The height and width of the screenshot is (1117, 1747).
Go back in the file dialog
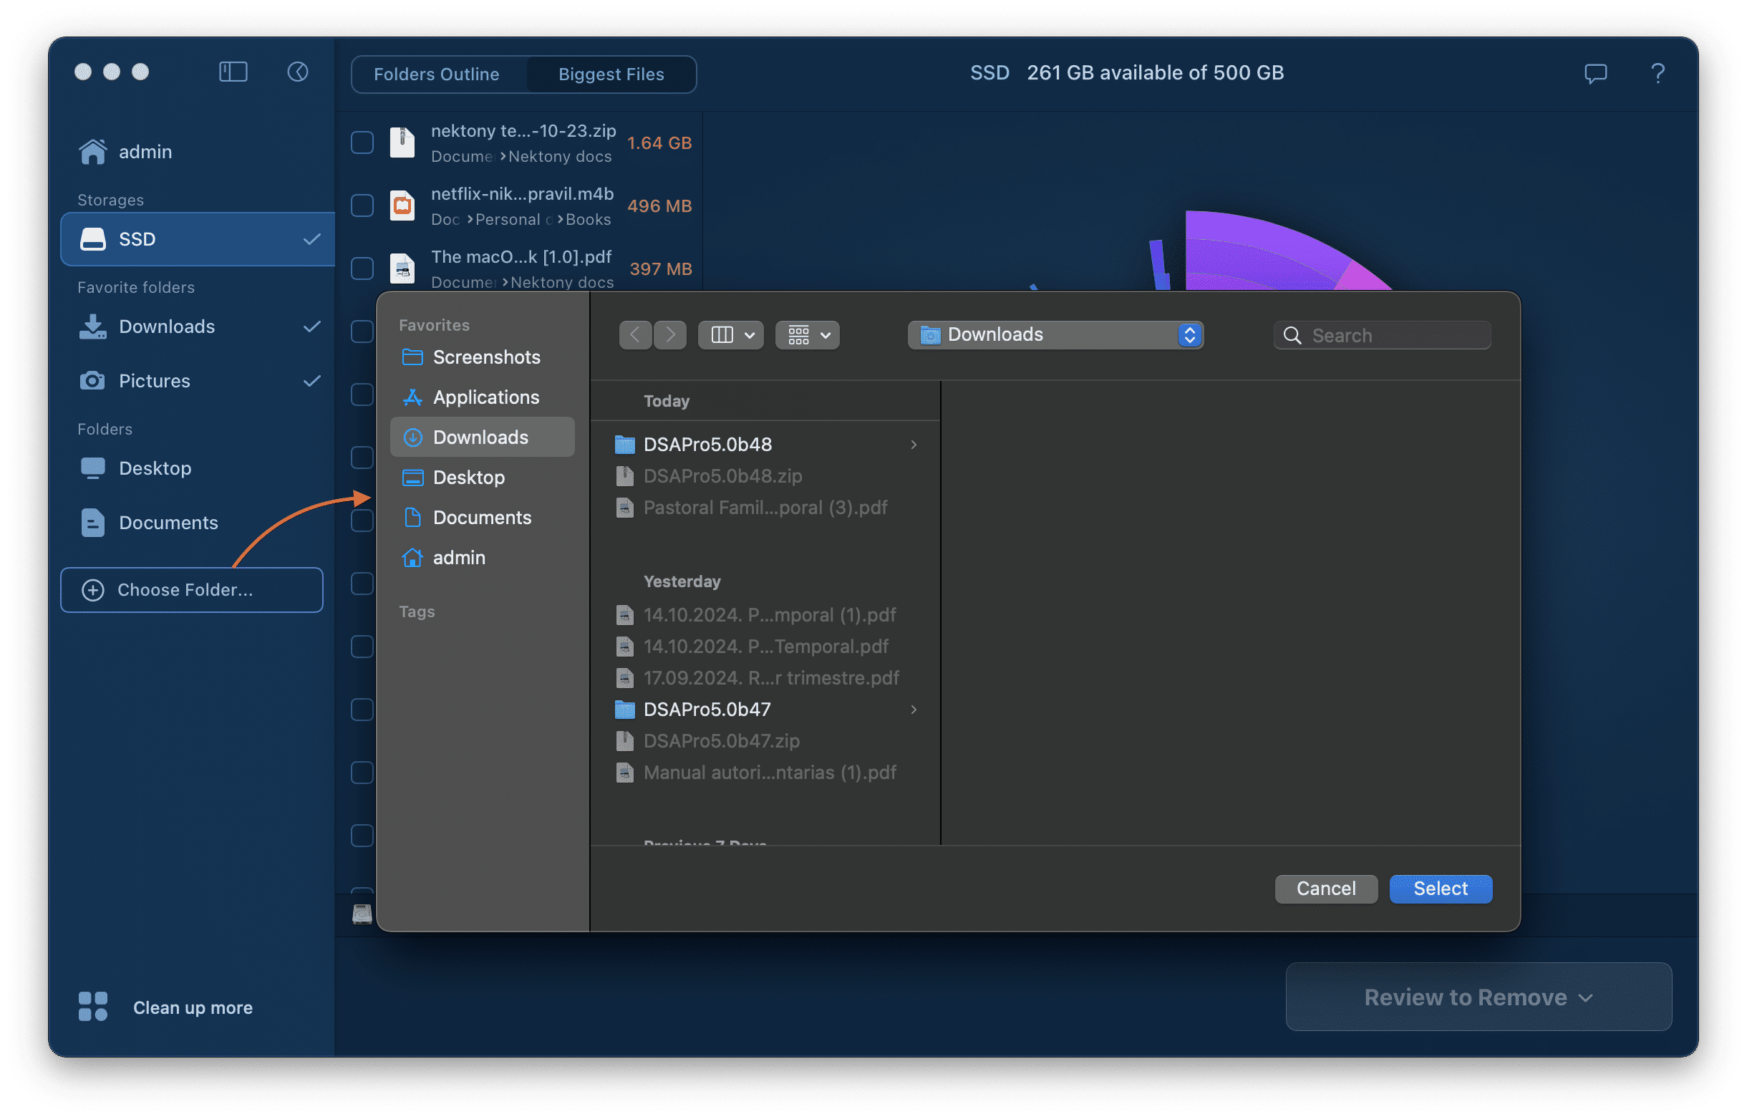pyautogui.click(x=635, y=334)
